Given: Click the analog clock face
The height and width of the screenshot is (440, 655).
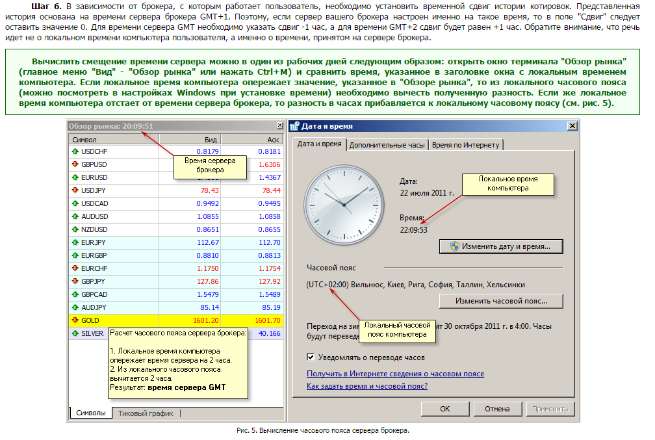Looking at the screenshot, I should [344, 205].
